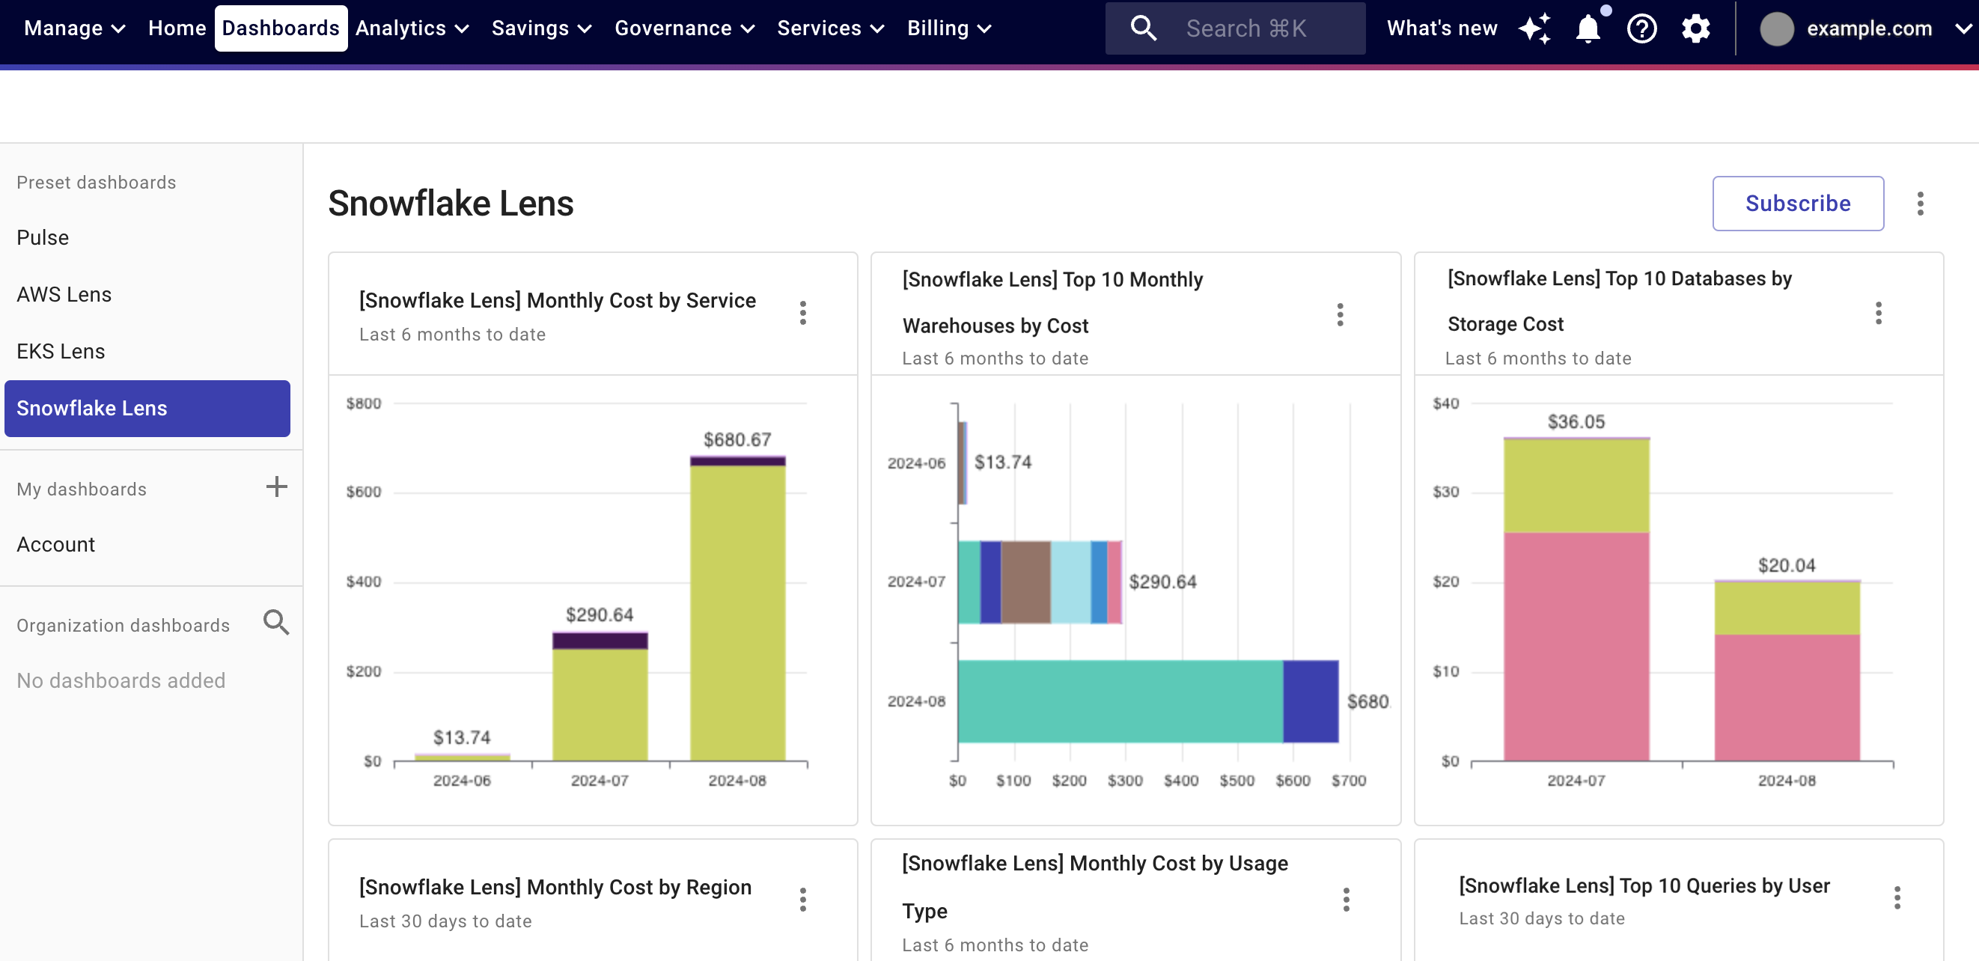Click the Organization dashboards heading
1979x961 pixels.
(123, 625)
